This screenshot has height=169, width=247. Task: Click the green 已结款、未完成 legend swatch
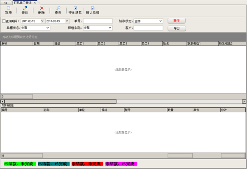point(19,164)
